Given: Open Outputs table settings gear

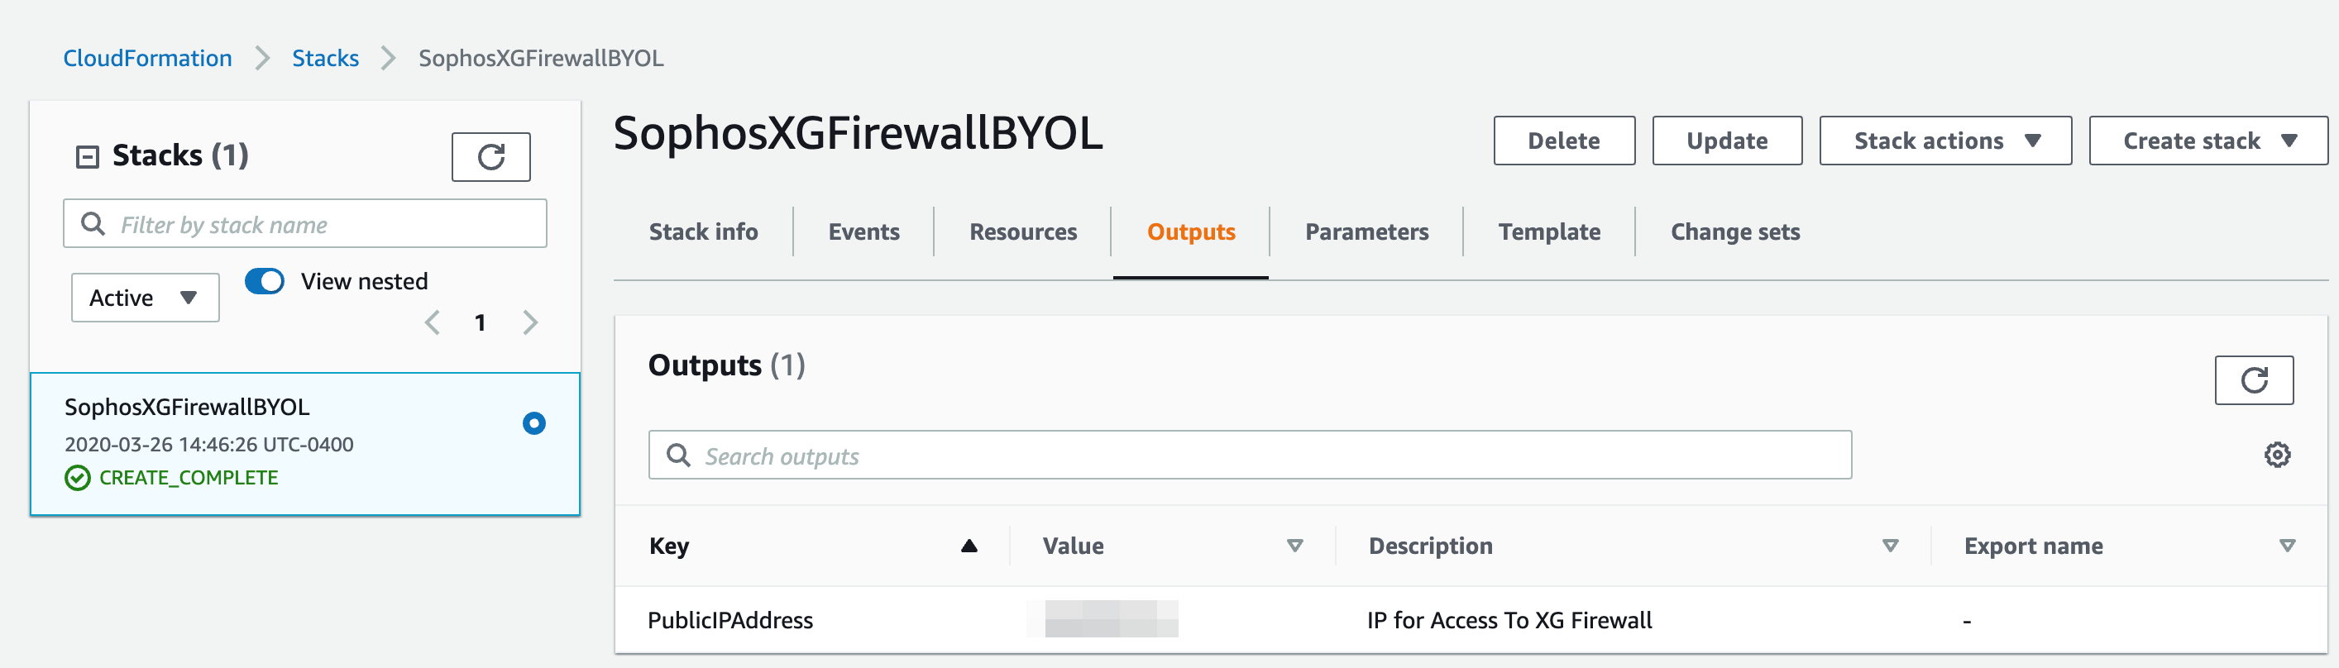Looking at the screenshot, I should click(2276, 455).
